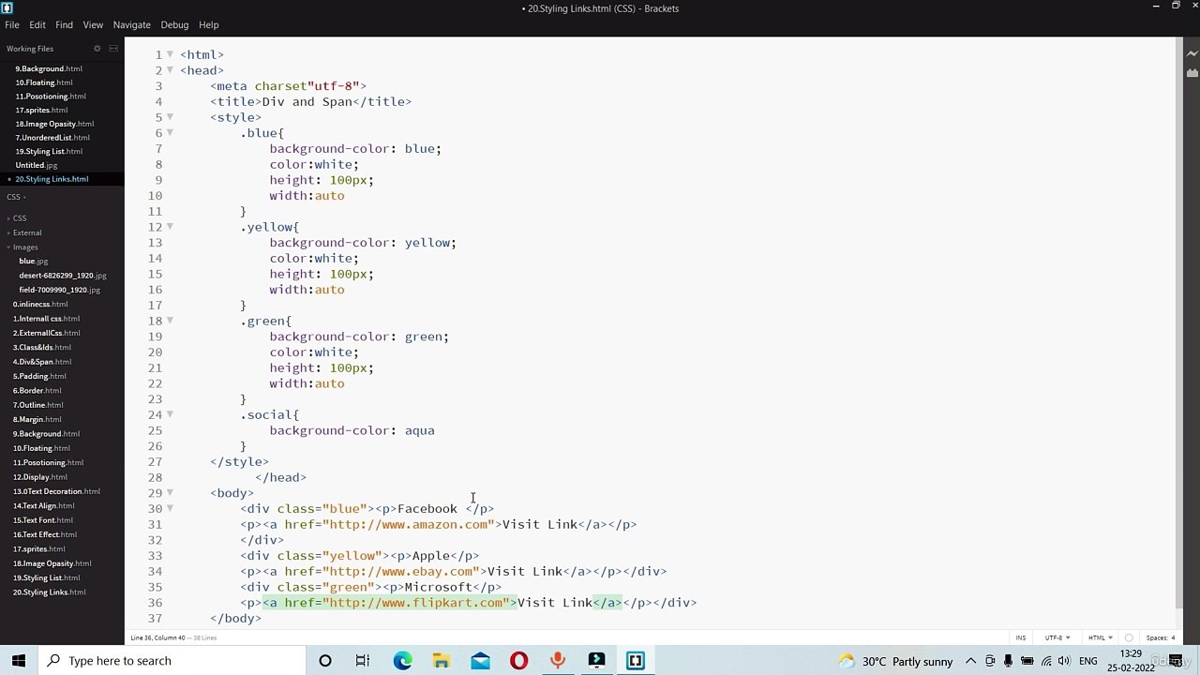Open Microsoft Edge from the taskbar
This screenshot has width=1200, height=675.
coord(402,661)
